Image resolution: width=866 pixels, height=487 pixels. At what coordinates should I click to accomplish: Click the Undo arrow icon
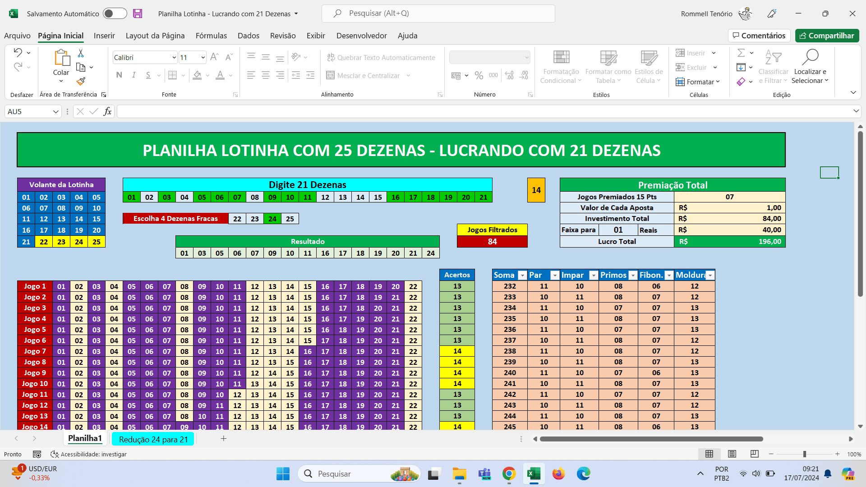[18, 52]
